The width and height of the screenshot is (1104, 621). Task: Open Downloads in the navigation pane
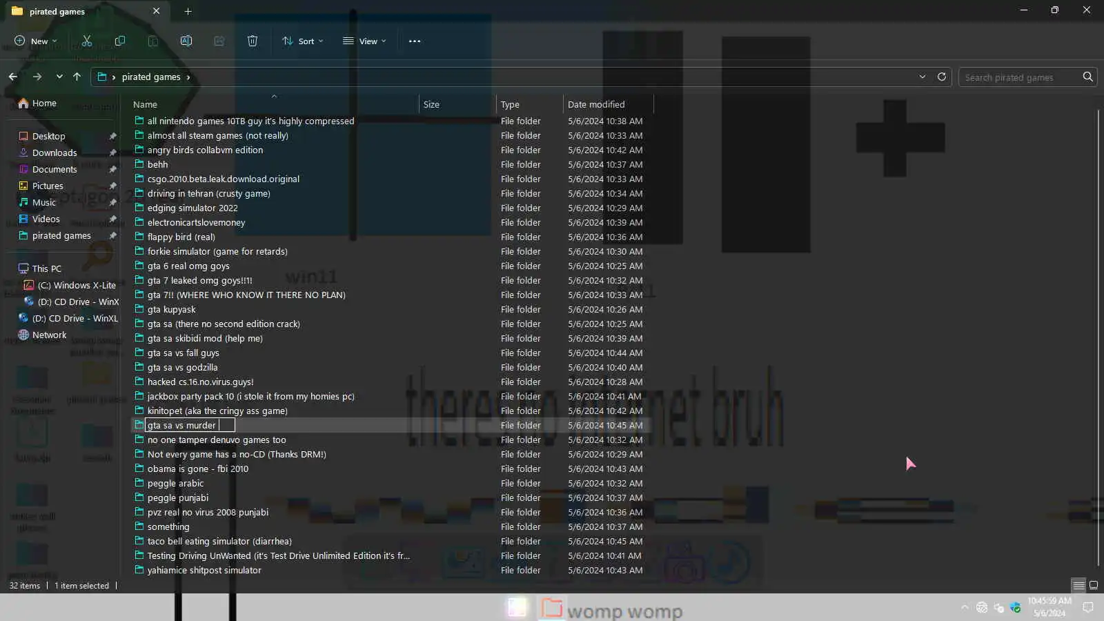point(55,152)
